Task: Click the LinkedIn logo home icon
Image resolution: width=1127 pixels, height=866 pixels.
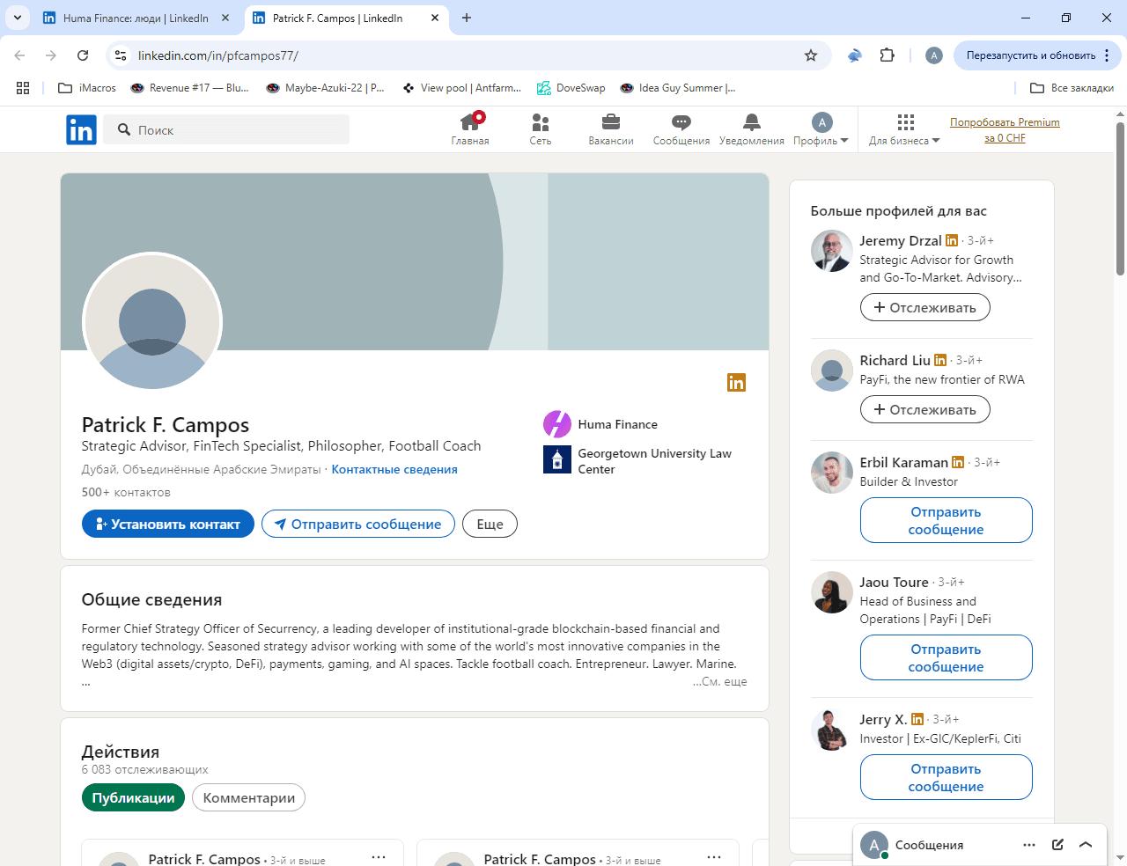Action: [x=81, y=130]
